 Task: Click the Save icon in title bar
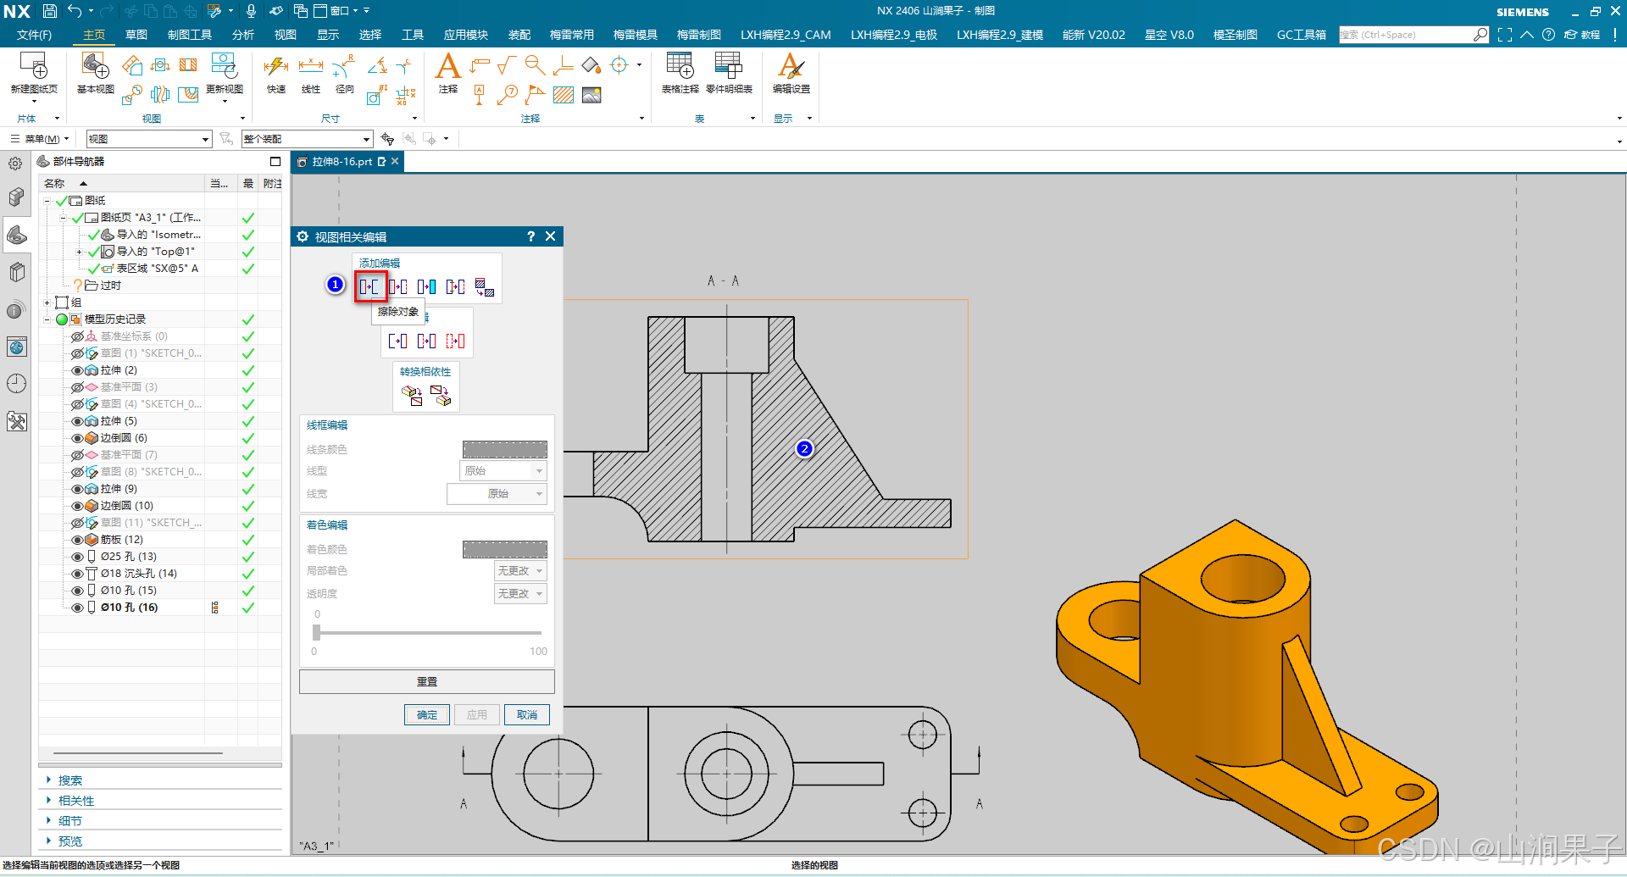[50, 11]
